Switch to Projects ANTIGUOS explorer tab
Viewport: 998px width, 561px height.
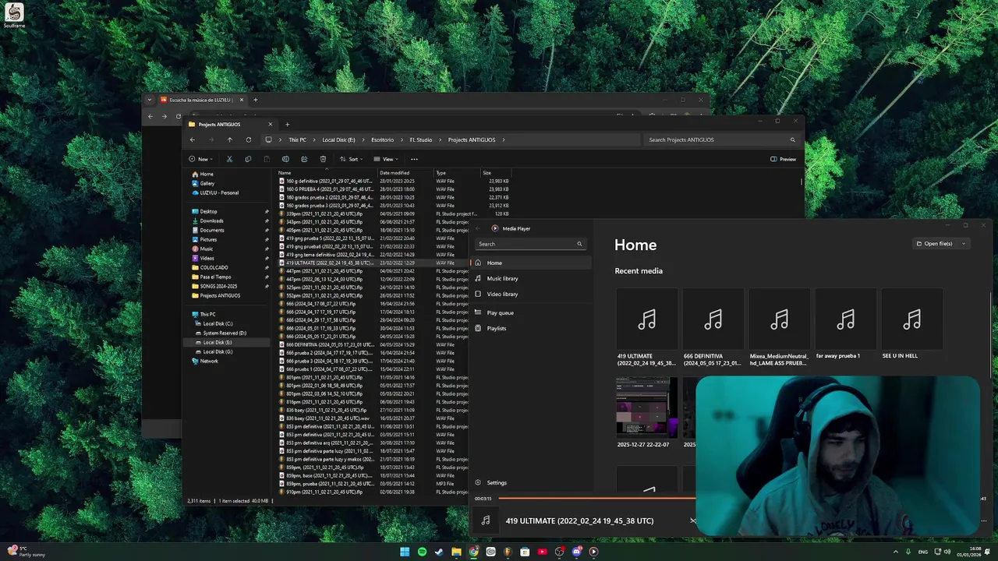(x=230, y=124)
